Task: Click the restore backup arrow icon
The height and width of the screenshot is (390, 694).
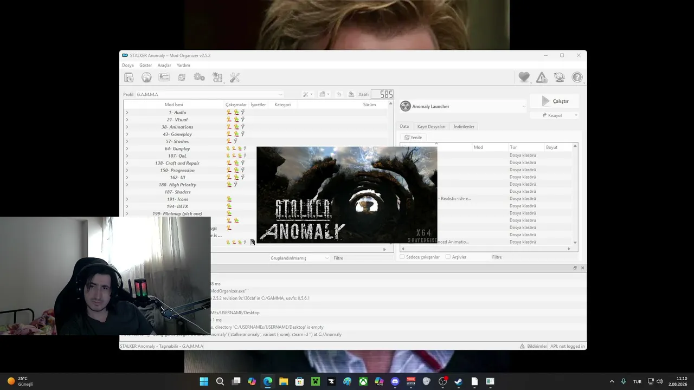Action: pyautogui.click(x=339, y=94)
